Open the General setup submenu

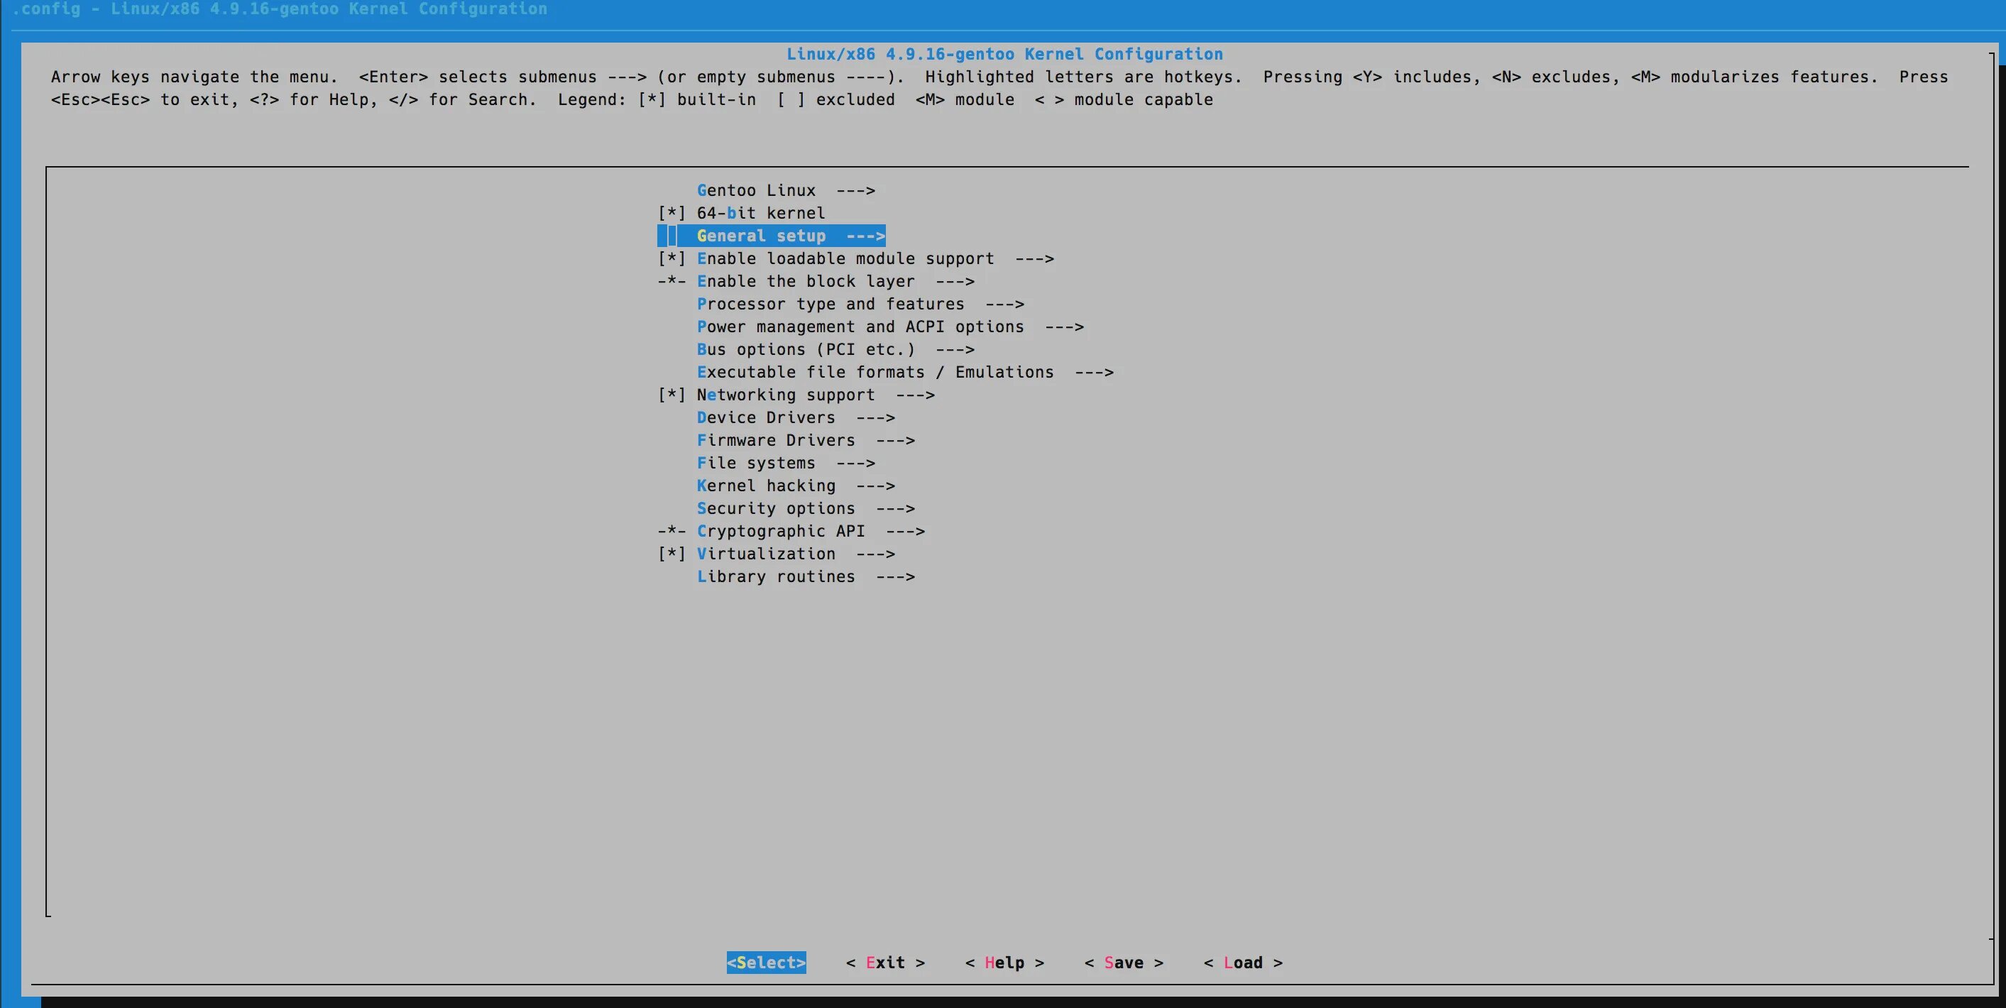[785, 235]
